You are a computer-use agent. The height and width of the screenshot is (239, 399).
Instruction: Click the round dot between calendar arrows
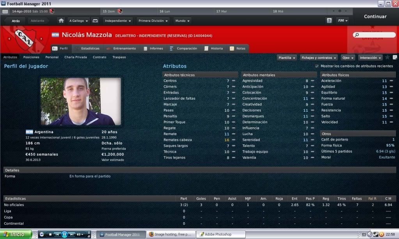[x=339, y=11]
